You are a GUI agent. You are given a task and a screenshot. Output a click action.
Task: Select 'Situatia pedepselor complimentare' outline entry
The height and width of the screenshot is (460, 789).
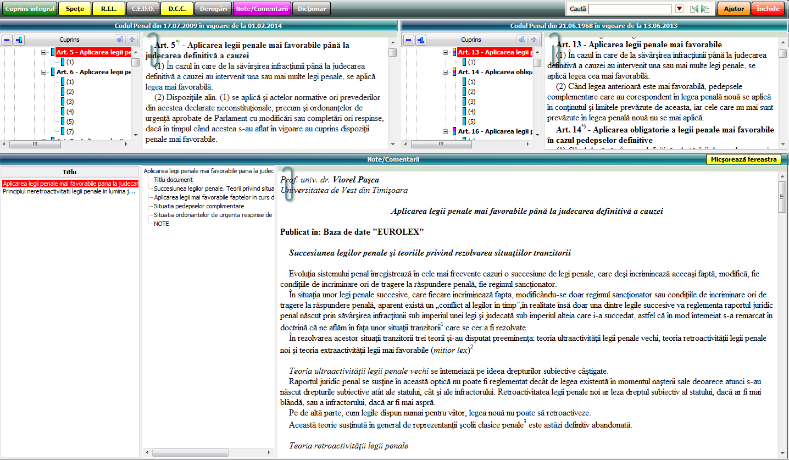(x=199, y=206)
